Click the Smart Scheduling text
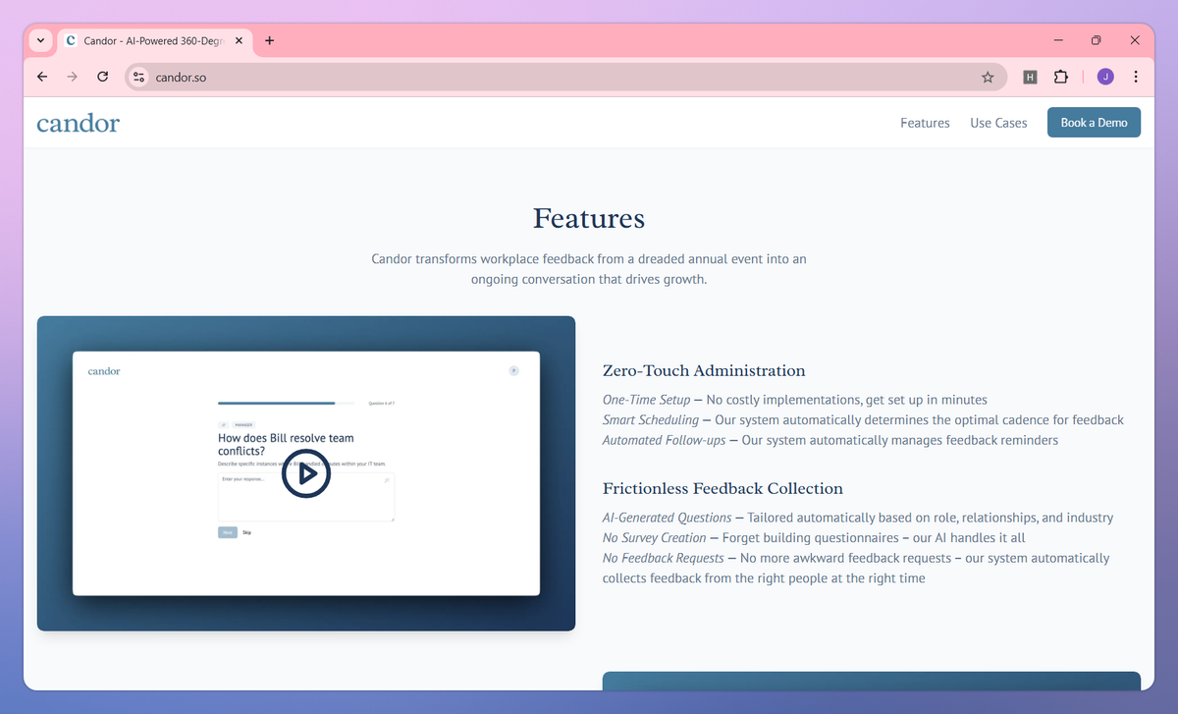1178x714 pixels. pyautogui.click(x=650, y=419)
